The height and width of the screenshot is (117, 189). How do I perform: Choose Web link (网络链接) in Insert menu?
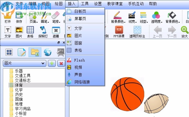85,82
